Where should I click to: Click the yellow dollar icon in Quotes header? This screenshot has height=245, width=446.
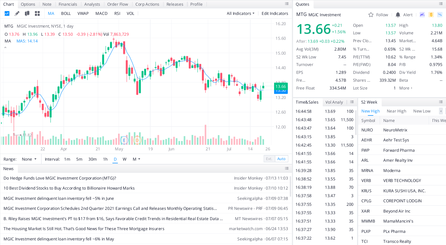click(x=431, y=15)
